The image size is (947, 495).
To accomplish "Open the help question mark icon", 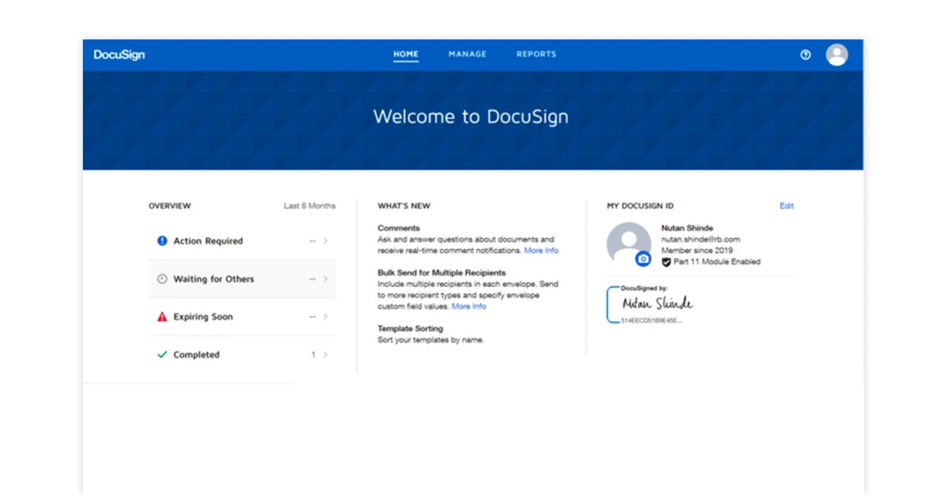I will (806, 54).
